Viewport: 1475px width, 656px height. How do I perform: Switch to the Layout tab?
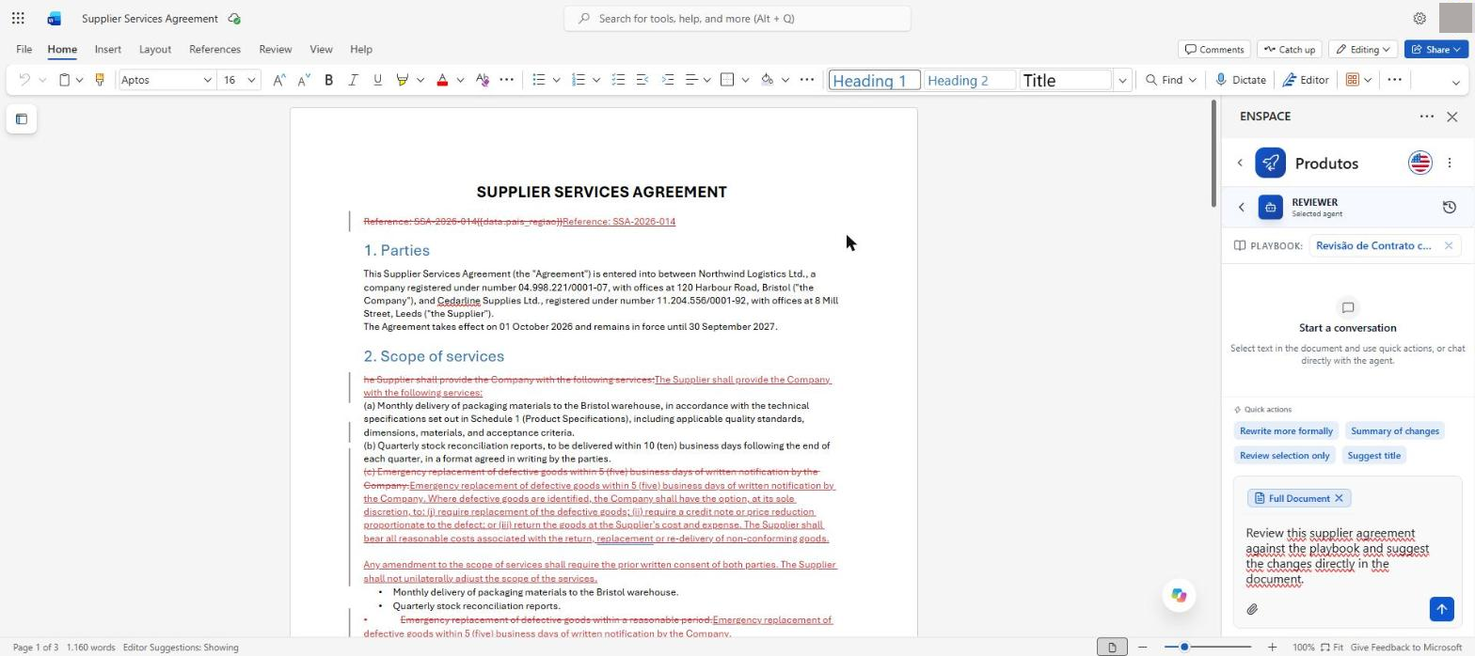(x=154, y=49)
